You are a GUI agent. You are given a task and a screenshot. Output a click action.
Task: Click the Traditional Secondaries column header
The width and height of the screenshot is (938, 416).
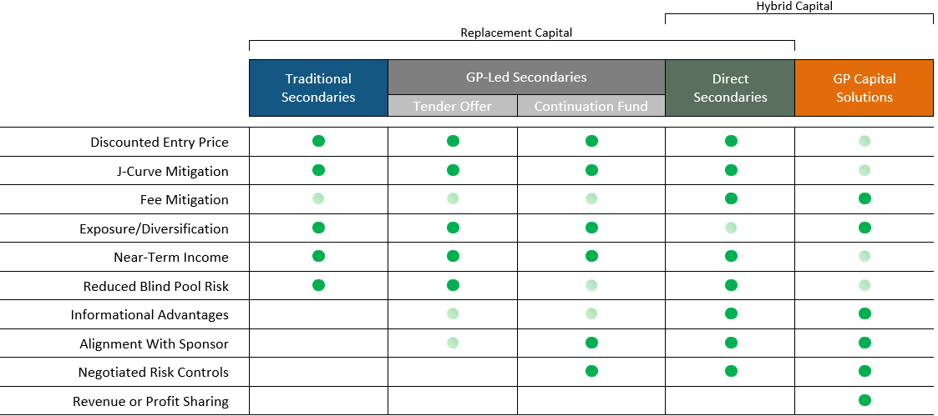[x=318, y=88]
